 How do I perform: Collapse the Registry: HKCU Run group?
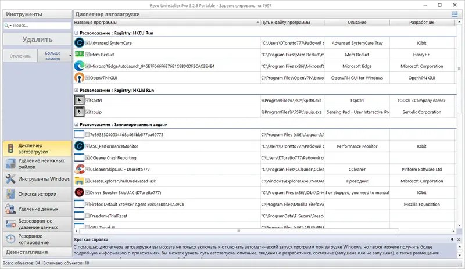(x=76, y=33)
